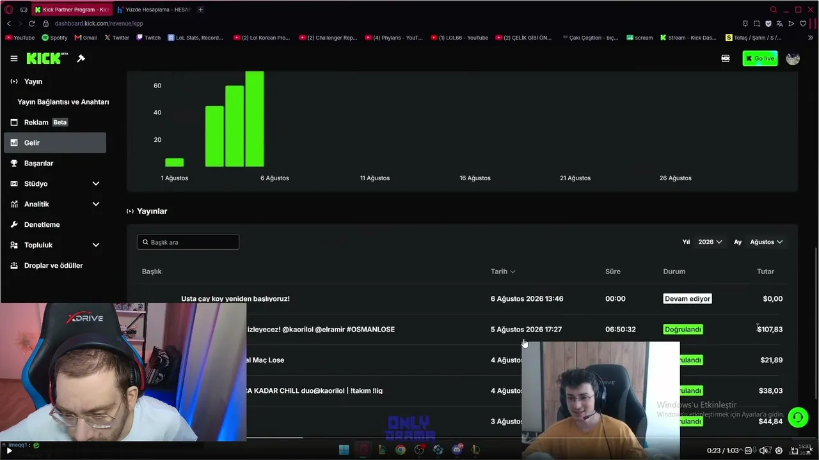819x460 pixels.
Task: Click the KICK logo
Action: (x=47, y=58)
